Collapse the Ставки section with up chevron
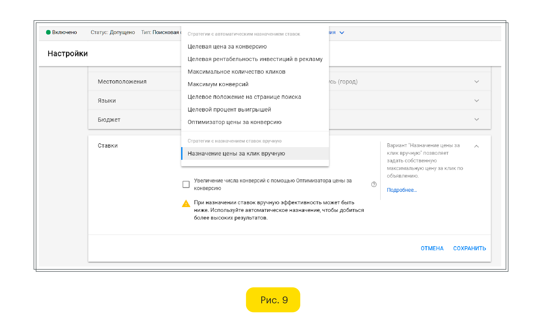Screen dimensions: 543x329 coord(476,146)
